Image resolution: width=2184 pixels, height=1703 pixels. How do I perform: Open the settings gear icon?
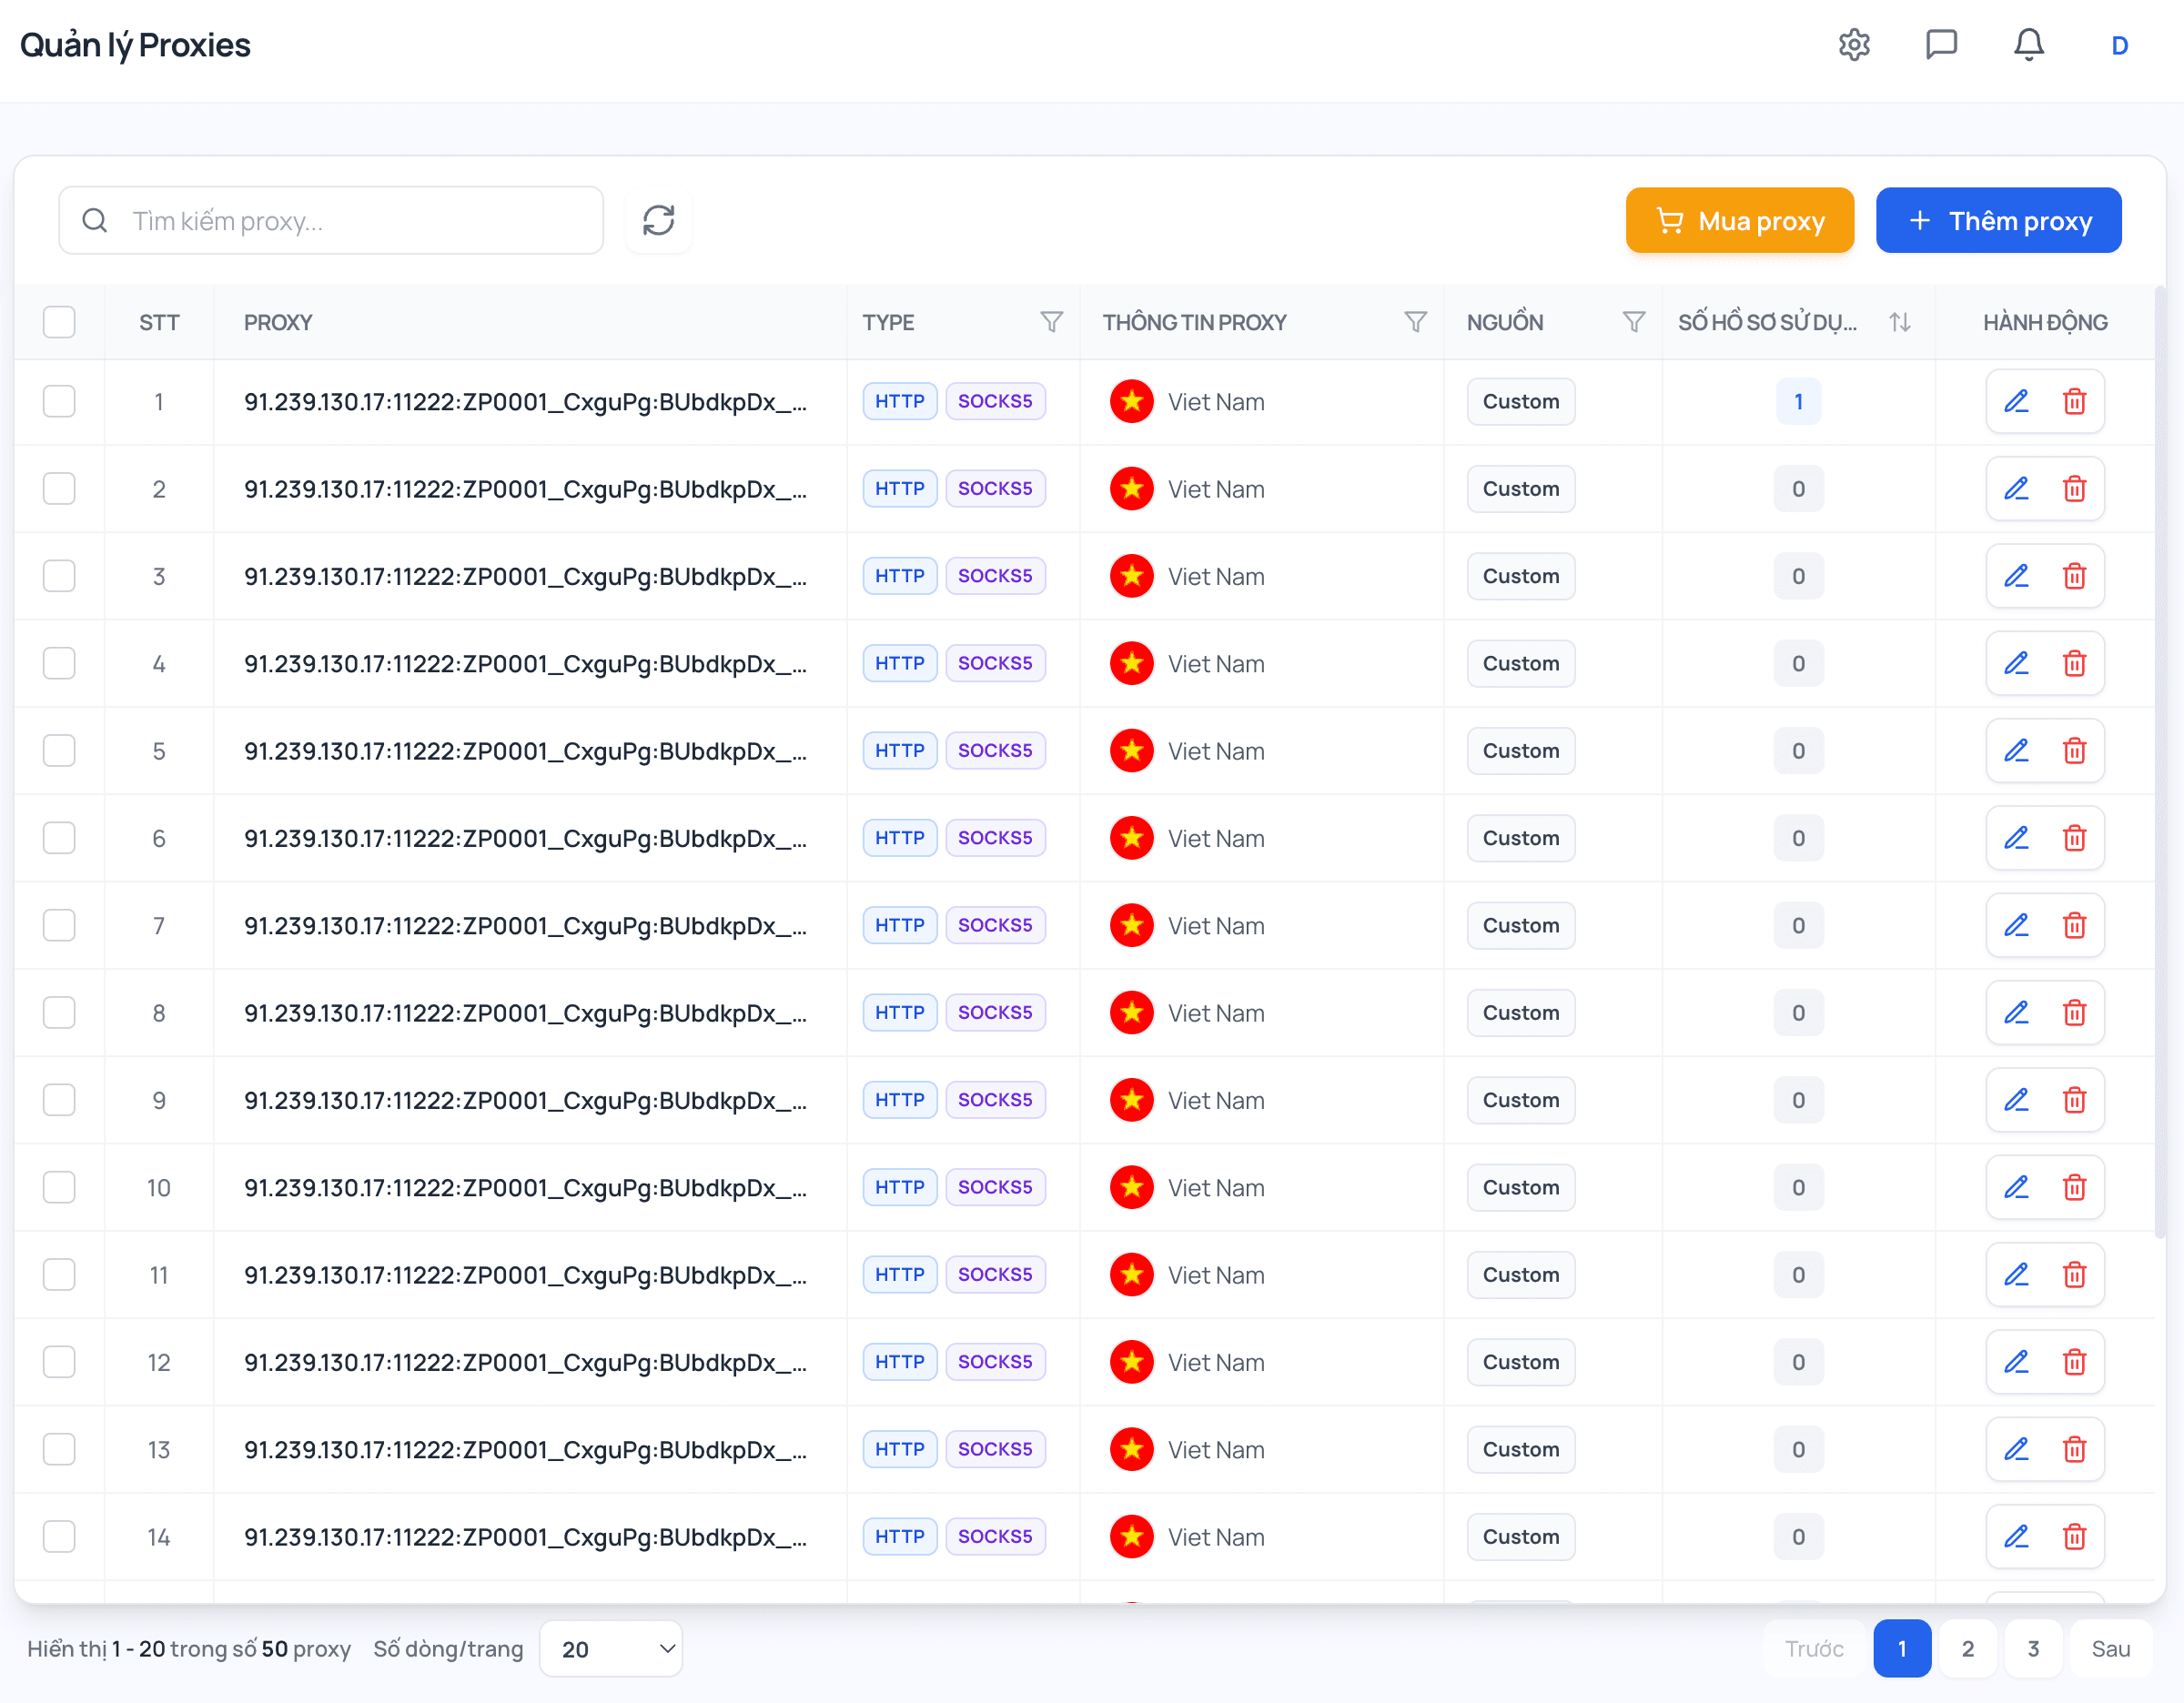pyautogui.click(x=1854, y=45)
